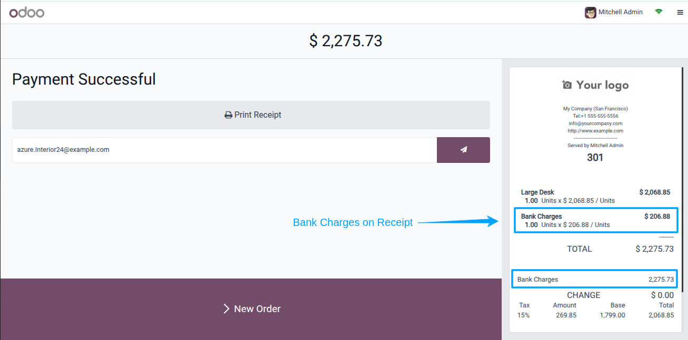Open the hamburger menu icon
Screen dimensions: 688x340
click(680, 13)
